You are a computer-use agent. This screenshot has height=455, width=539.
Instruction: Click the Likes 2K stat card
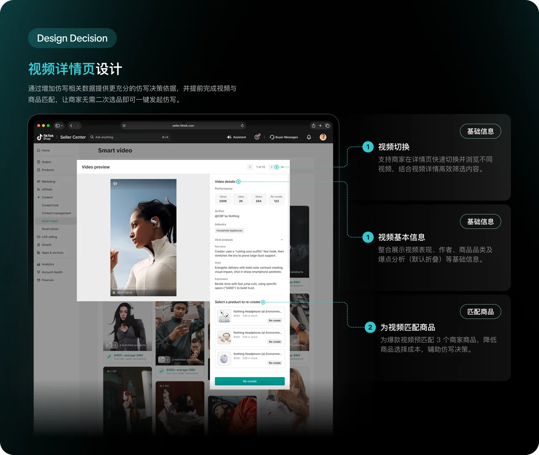pyautogui.click(x=241, y=199)
